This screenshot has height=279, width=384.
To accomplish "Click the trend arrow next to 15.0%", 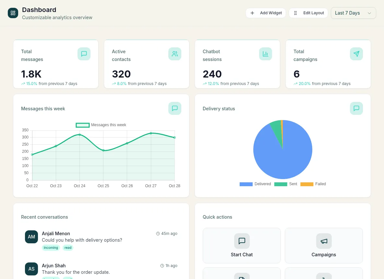I will point(23,84).
